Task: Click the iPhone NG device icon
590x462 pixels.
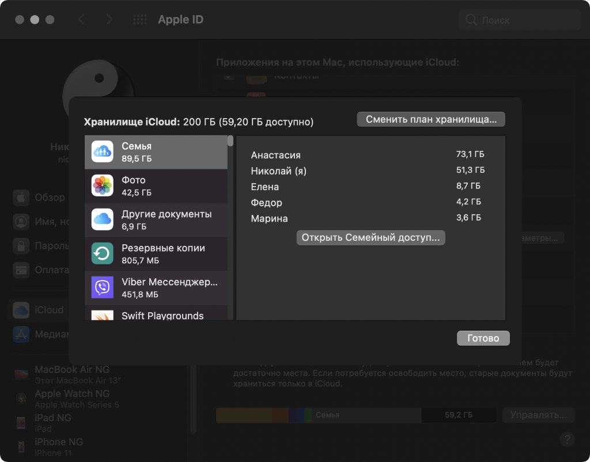Action: pyautogui.click(x=21, y=446)
